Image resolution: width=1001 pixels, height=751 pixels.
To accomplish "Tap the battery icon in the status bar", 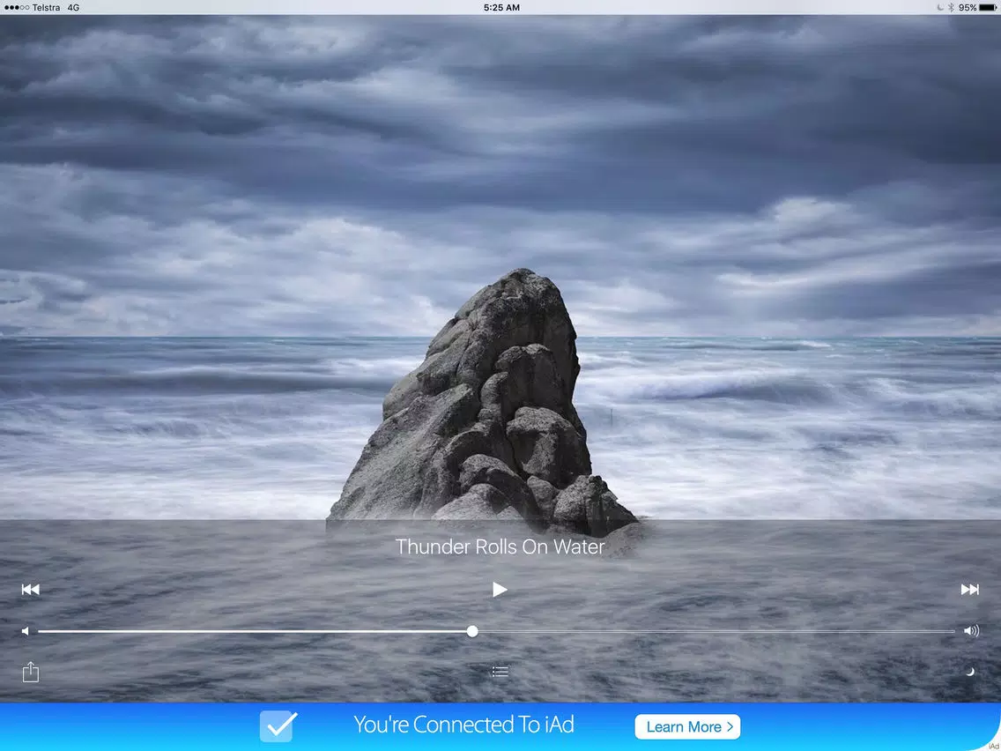I will point(988,7).
